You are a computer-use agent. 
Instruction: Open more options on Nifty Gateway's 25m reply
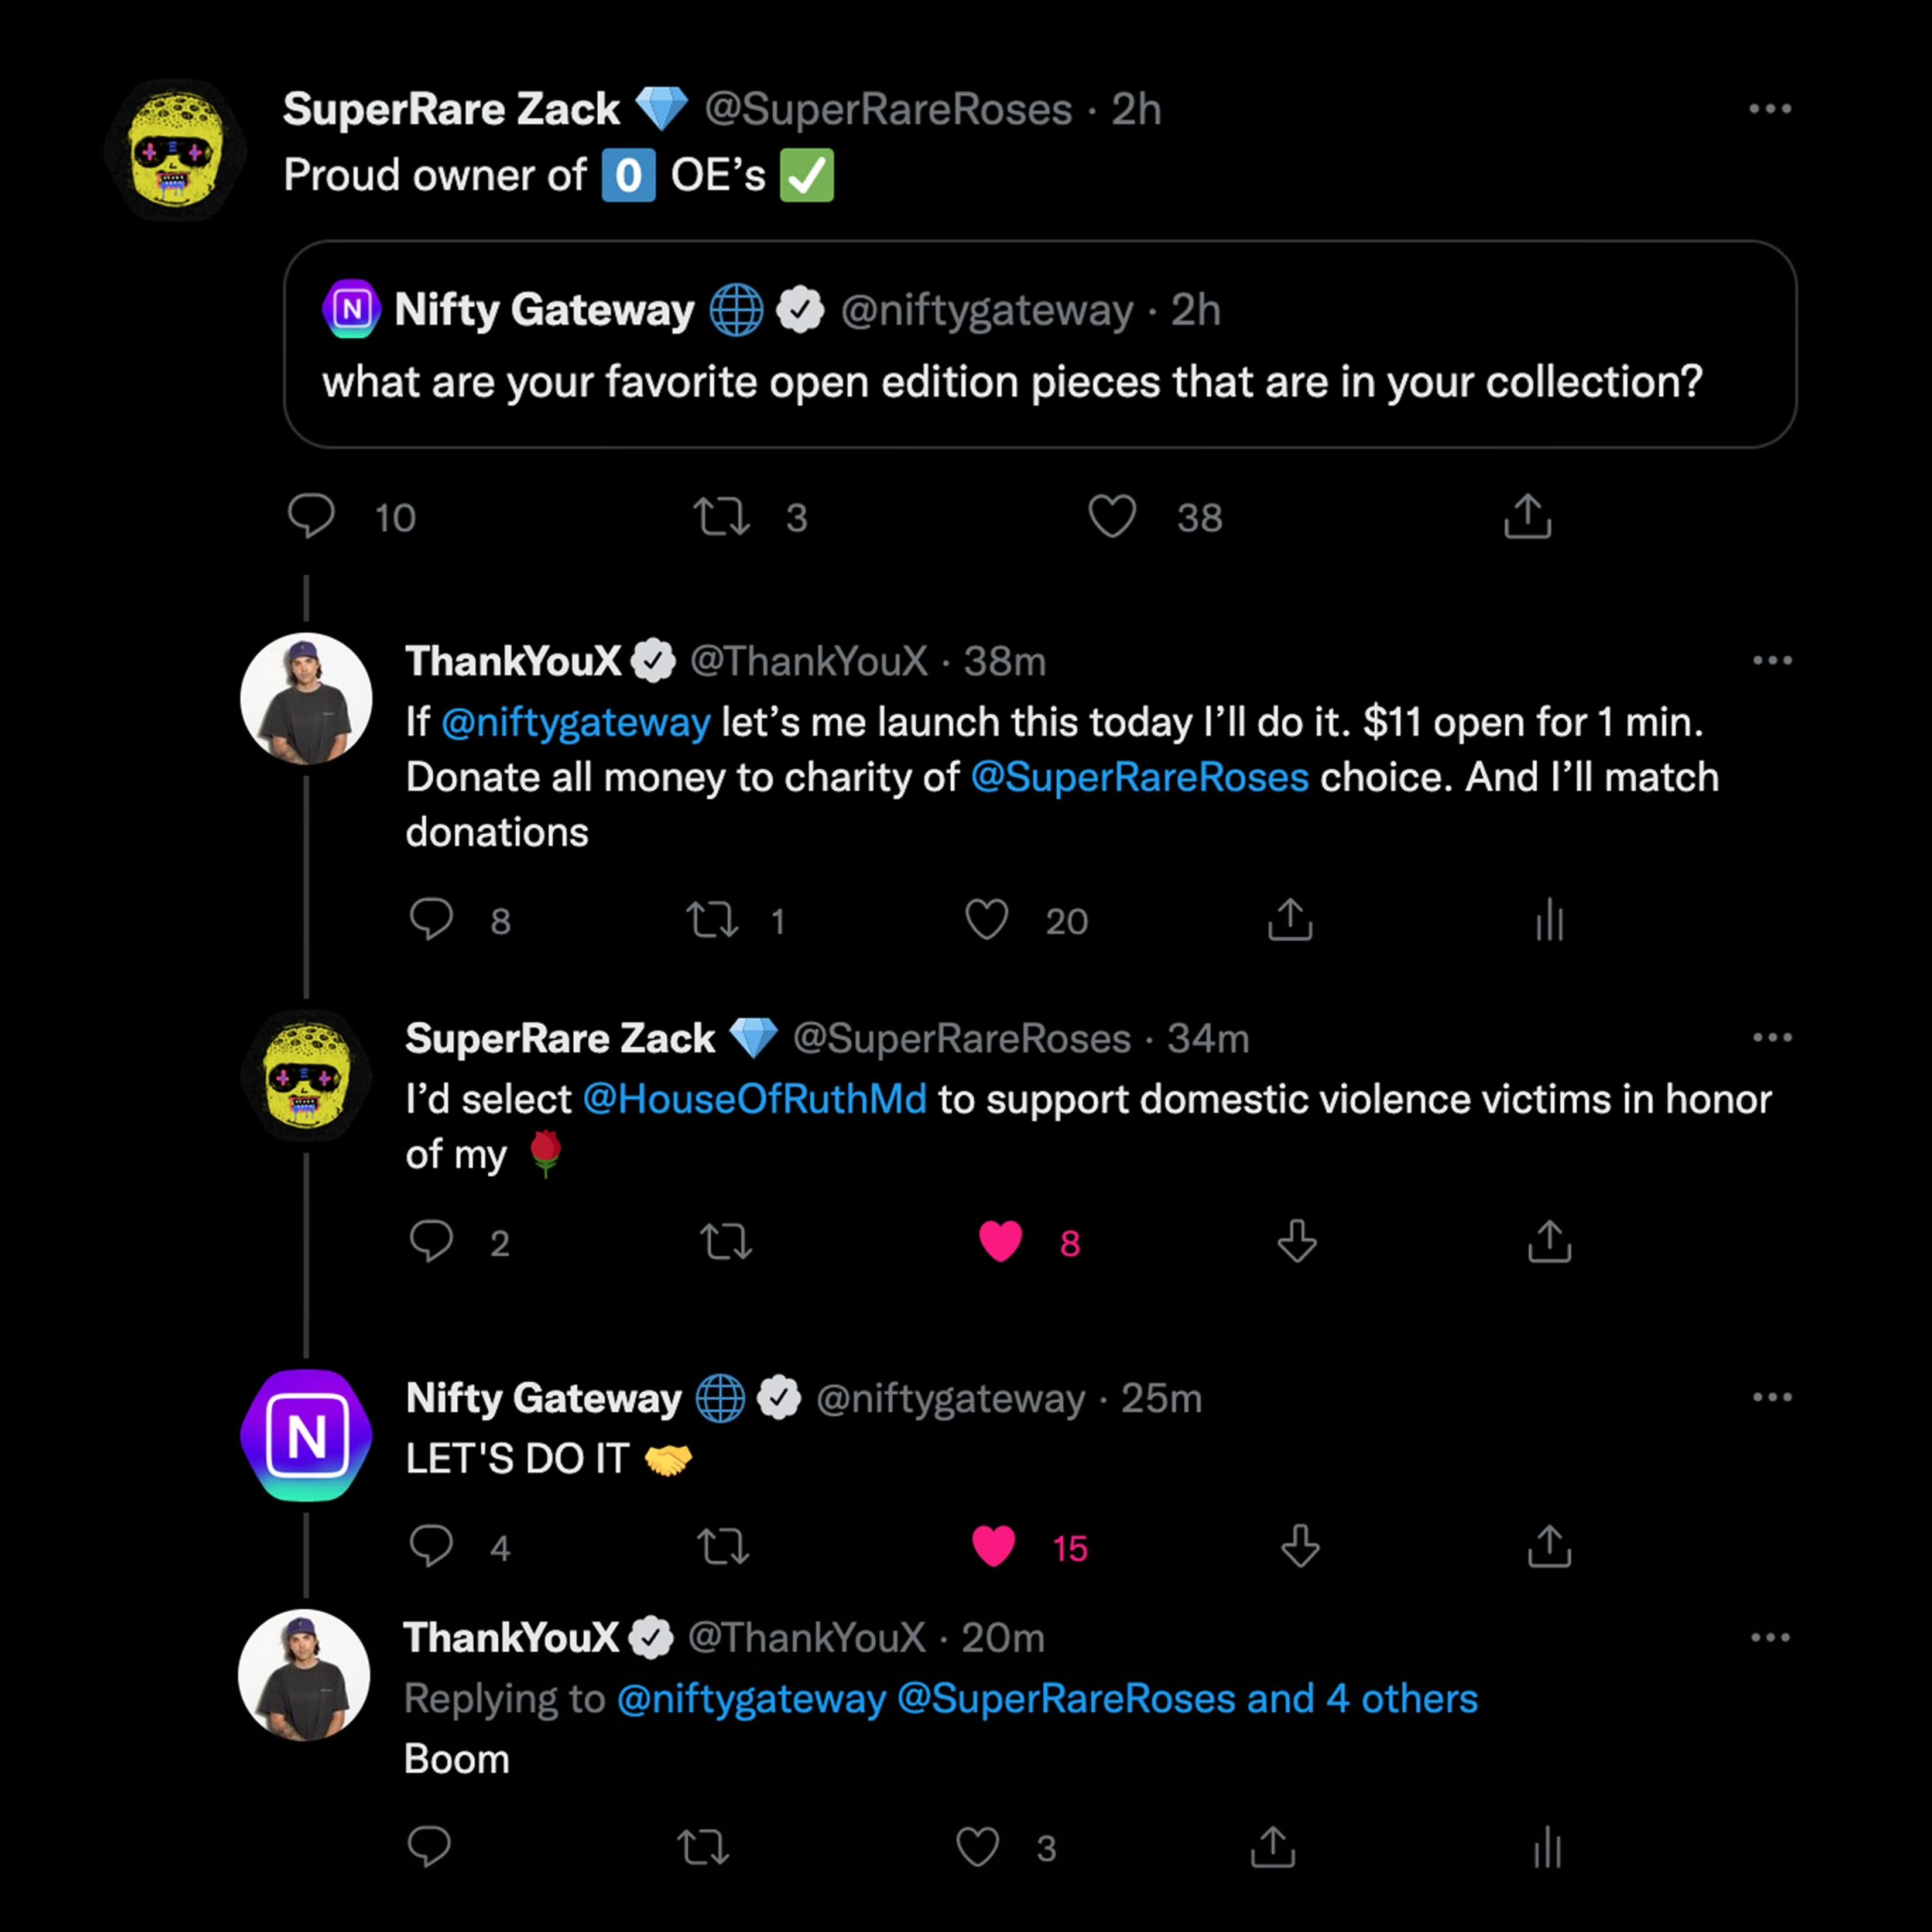[1772, 1397]
